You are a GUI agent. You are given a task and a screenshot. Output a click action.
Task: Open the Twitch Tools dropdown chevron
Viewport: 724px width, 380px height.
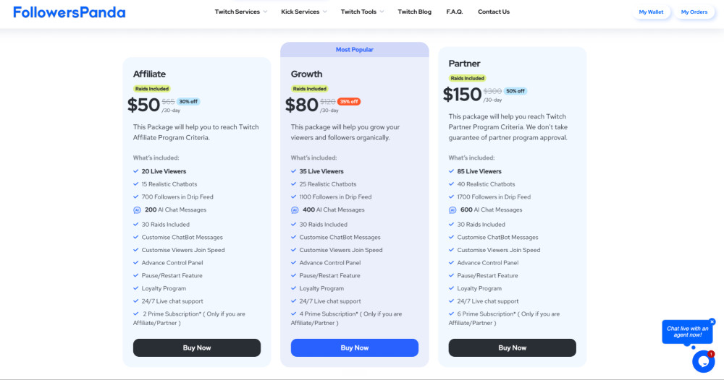[x=382, y=12]
